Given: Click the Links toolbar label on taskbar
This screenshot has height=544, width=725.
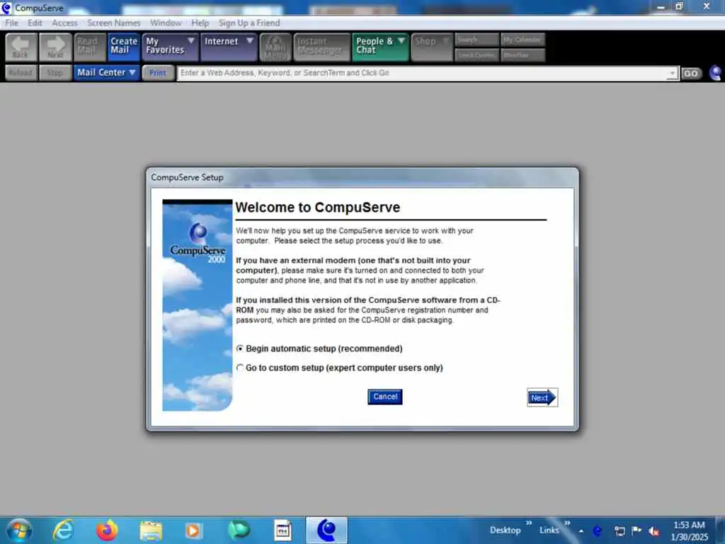Looking at the screenshot, I should pos(549,530).
